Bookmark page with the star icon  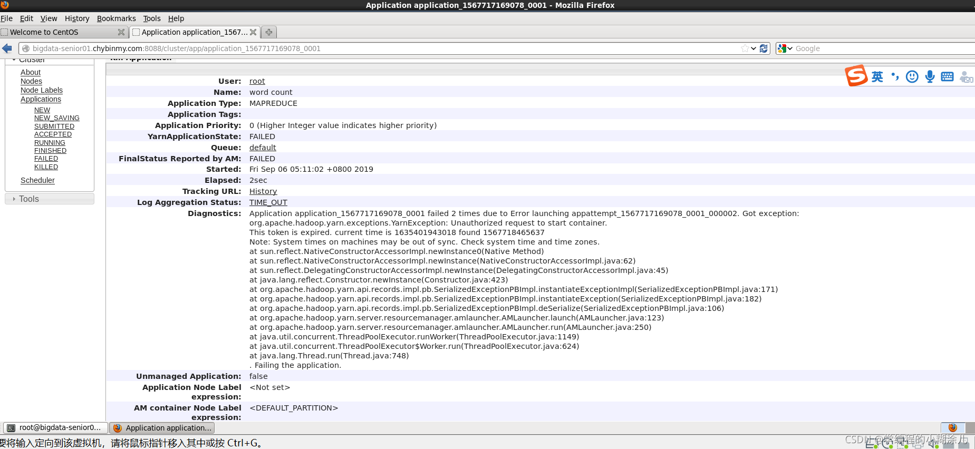coord(745,48)
